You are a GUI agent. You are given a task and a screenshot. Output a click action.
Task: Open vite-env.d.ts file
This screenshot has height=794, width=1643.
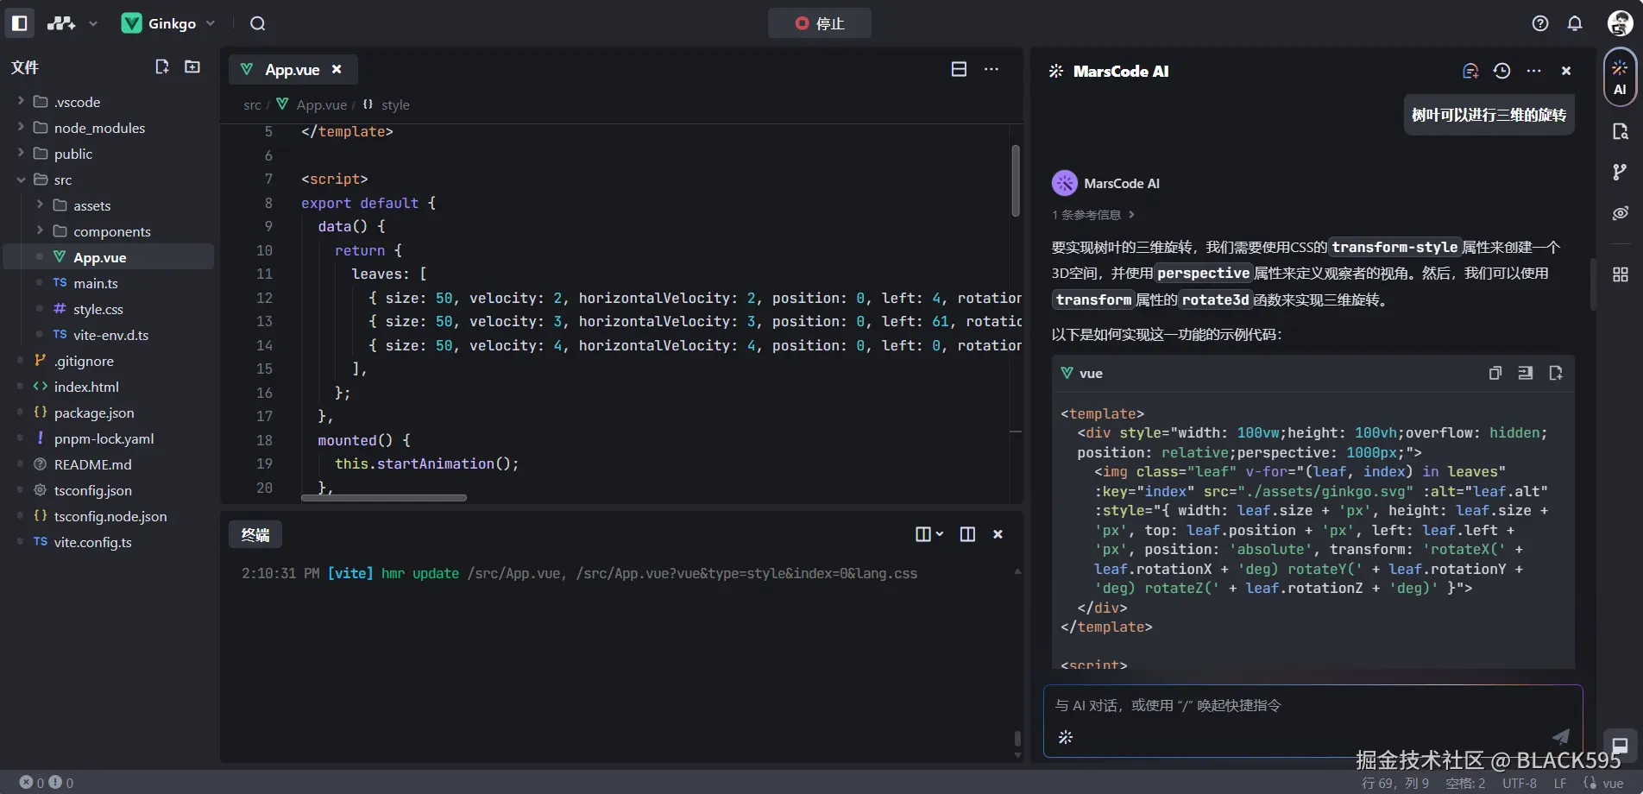(x=109, y=335)
